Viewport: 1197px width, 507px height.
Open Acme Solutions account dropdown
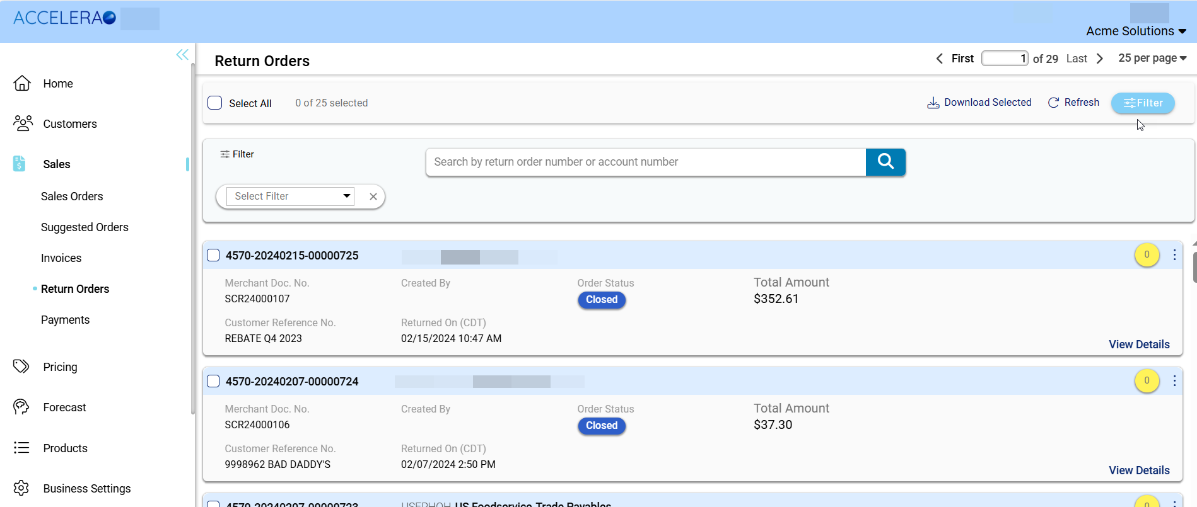[x=1136, y=31]
